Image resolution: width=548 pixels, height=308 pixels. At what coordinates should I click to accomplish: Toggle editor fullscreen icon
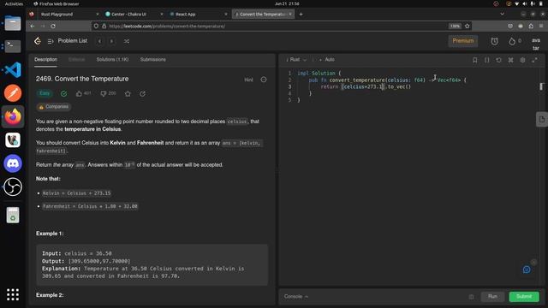point(534,60)
